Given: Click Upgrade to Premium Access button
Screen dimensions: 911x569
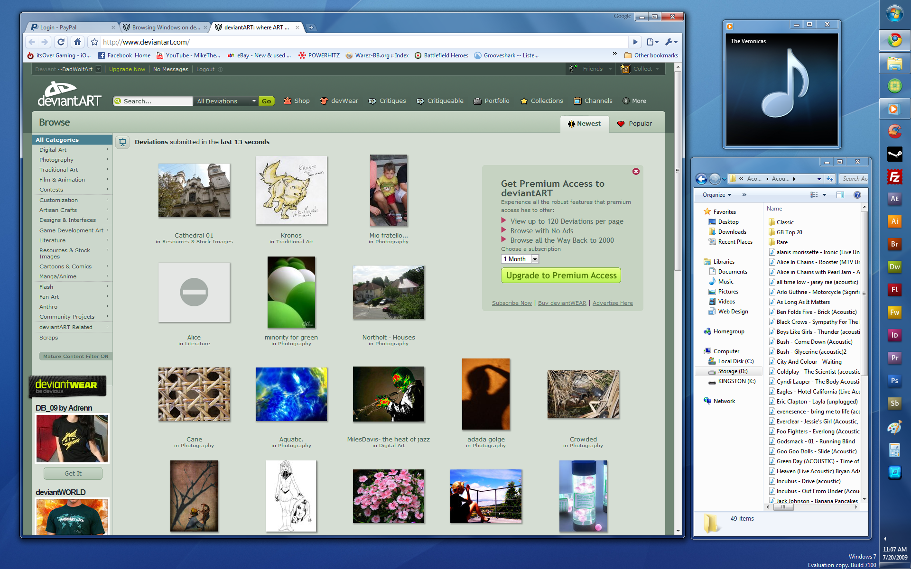Looking at the screenshot, I should point(561,275).
